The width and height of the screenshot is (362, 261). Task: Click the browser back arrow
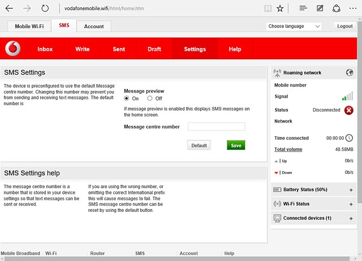pyautogui.click(x=10, y=8)
